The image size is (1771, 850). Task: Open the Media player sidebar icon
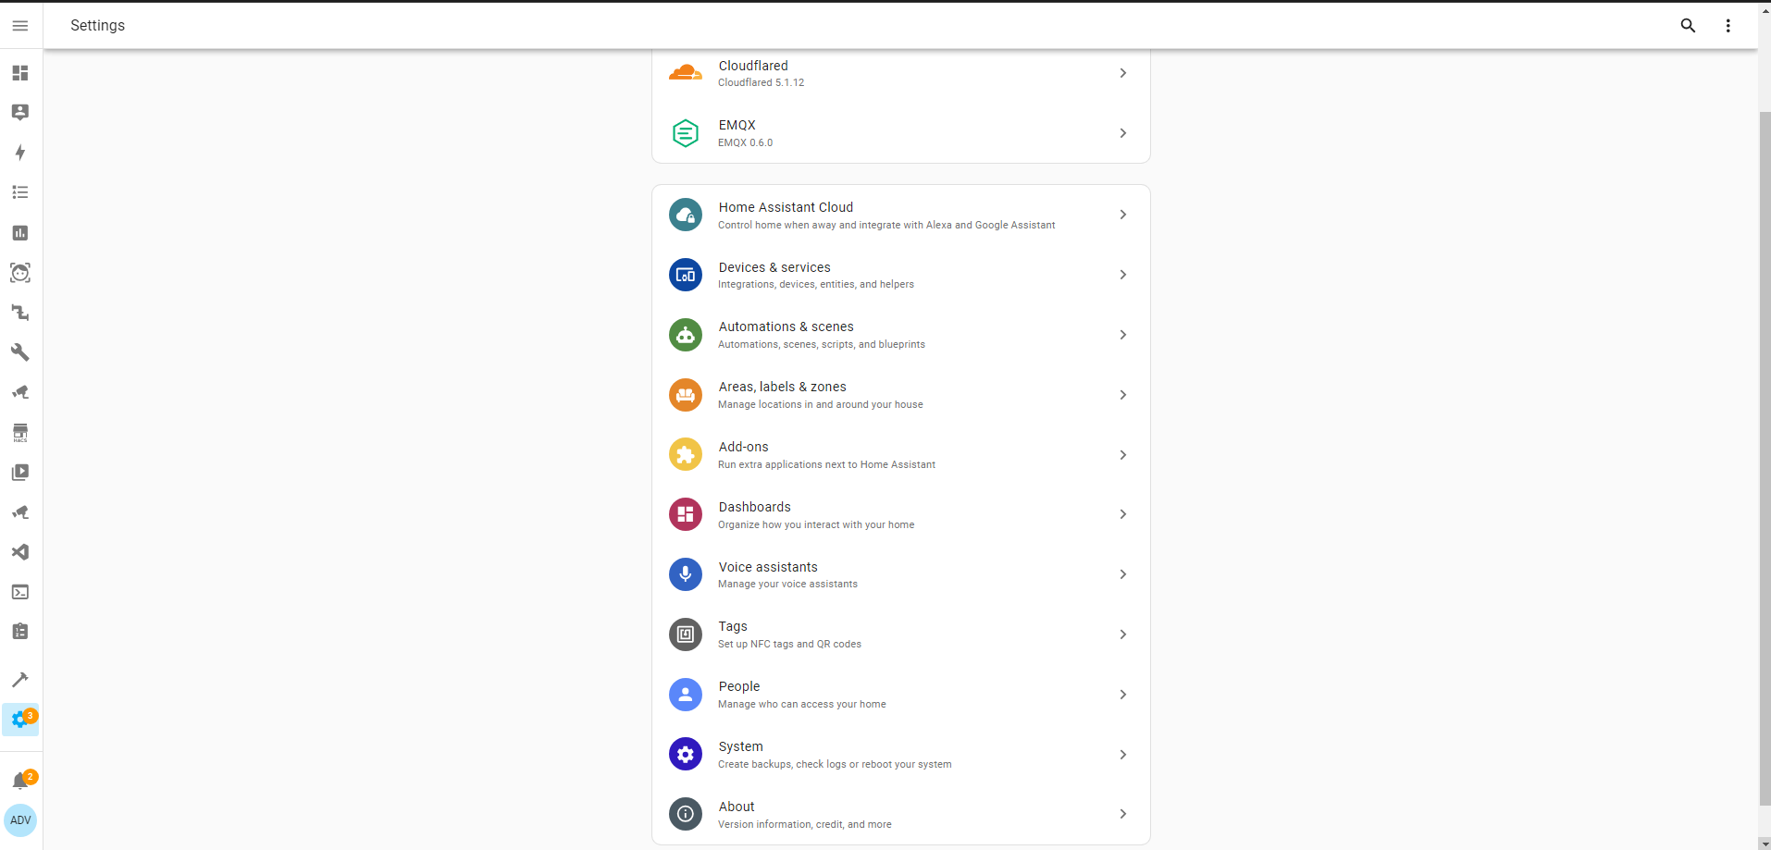click(20, 473)
